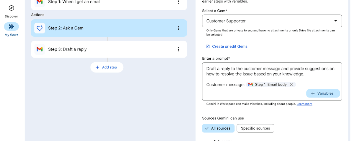This screenshot has height=141, width=354.
Task: Open the Discover compass icon
Action: (11, 8)
